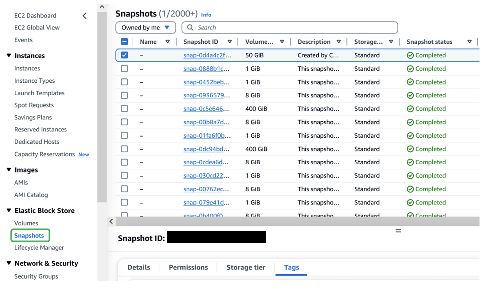The image size is (486, 292).
Task: Click the details panel collapse chevron
Action: pos(111,221)
